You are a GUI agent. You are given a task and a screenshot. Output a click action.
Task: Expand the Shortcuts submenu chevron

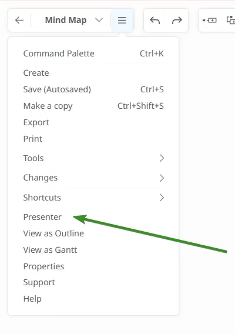[162, 198]
